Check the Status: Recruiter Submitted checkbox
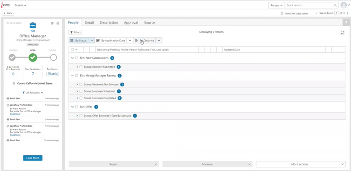This screenshot has height=171, width=351. (81, 67)
